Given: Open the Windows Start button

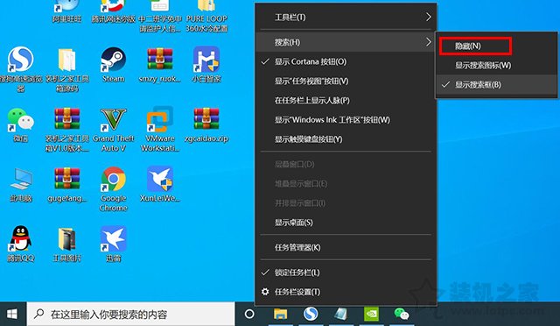Looking at the screenshot, I should tap(12, 315).
